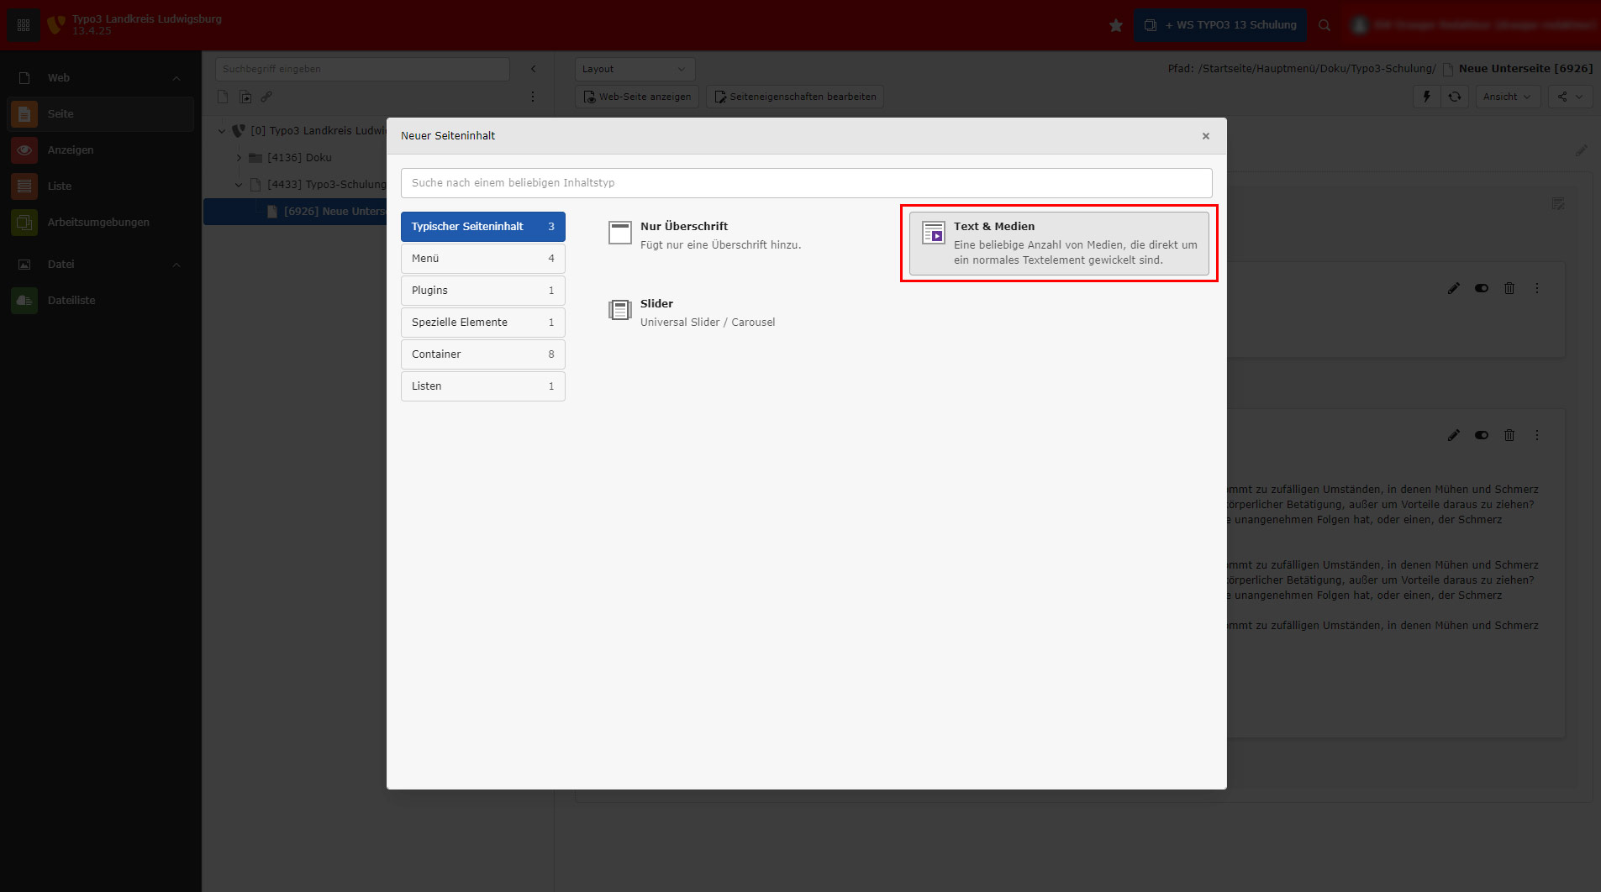This screenshot has height=892, width=1601.
Task: Choose the Nur Überschrift content element
Action: [x=704, y=235]
